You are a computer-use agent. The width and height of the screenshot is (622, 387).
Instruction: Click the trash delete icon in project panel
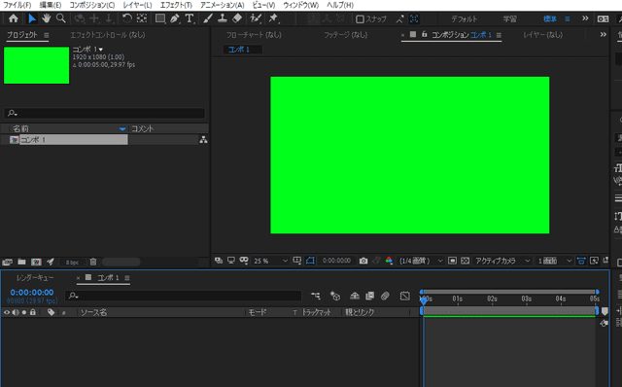pos(93,262)
